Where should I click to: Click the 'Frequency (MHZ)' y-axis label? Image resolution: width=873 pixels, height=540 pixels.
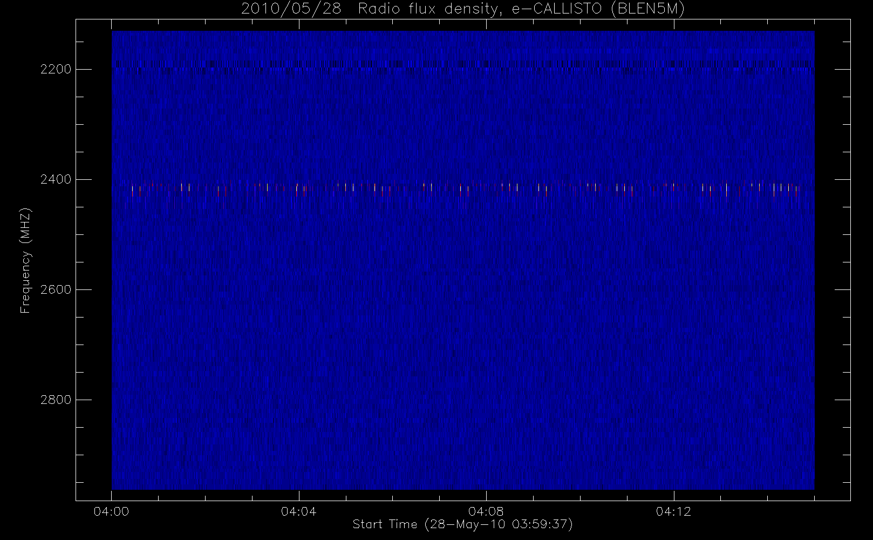click(x=25, y=260)
